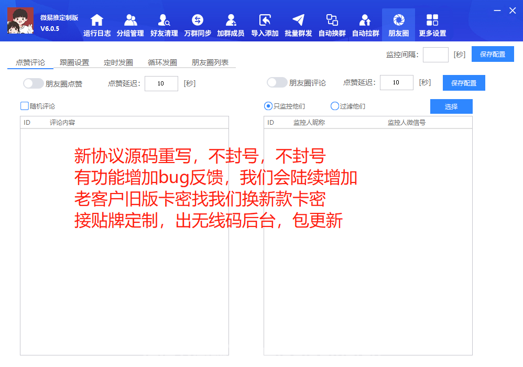This screenshot has height=367, width=523.
Task: Switch to 跟圈设置 tab
Action: coord(74,62)
